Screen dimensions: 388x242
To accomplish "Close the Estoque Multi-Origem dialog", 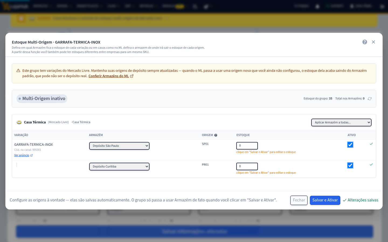I will [x=373, y=42].
